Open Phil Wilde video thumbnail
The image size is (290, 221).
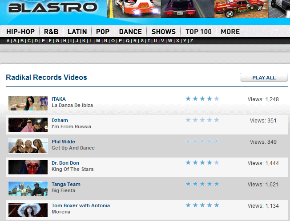click(28, 146)
